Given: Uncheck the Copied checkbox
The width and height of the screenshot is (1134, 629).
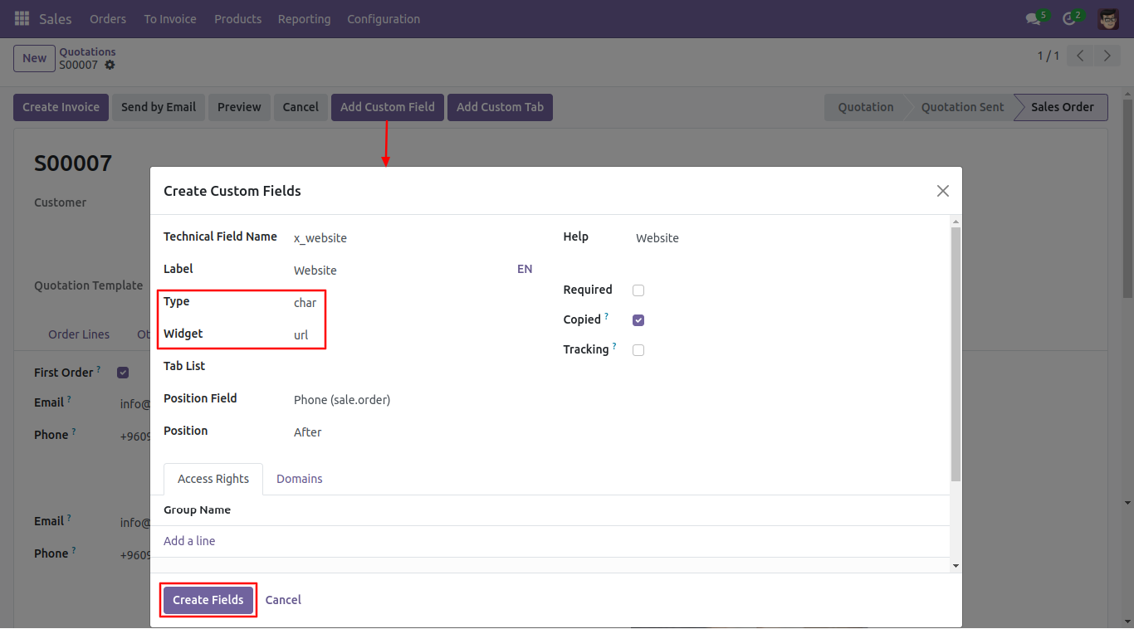Looking at the screenshot, I should pos(638,320).
